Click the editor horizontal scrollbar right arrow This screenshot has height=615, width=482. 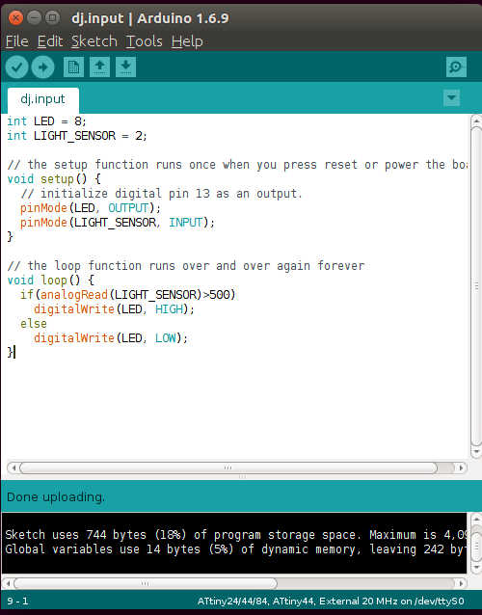[461, 468]
